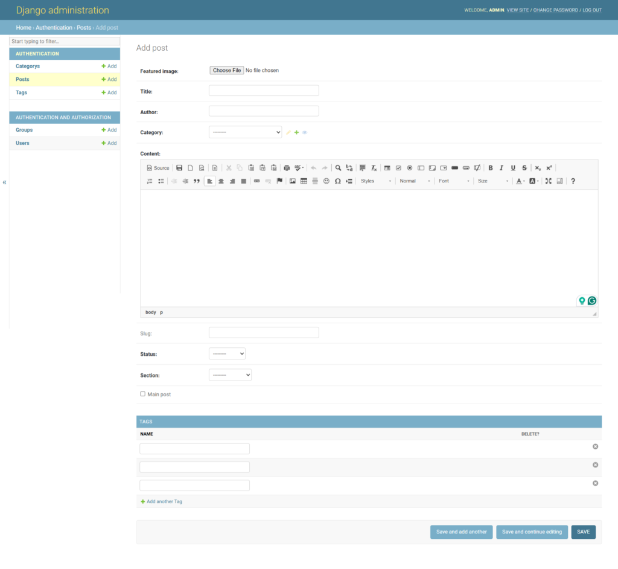Click the Preview icon in editor toolbar

click(202, 168)
